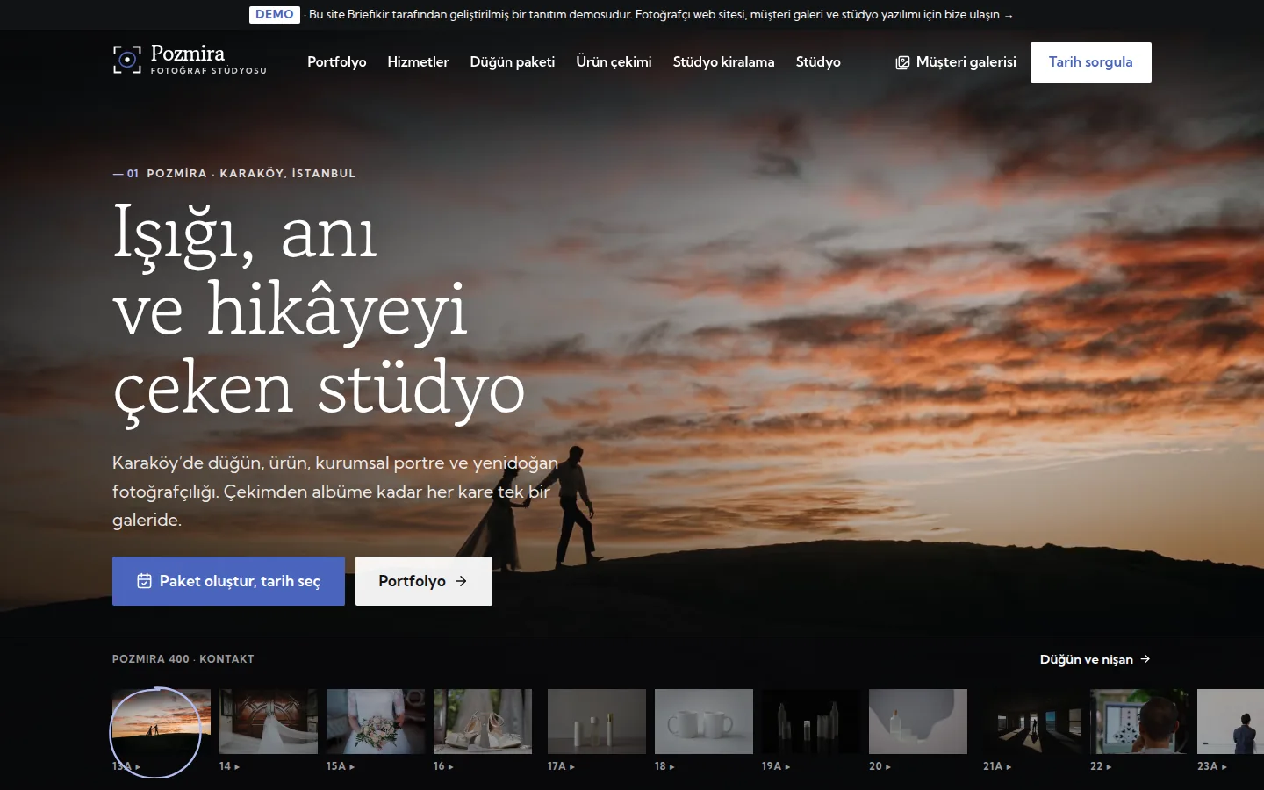
Task: Click the 'POZMIRA 400 · KONTAKT' label
Action: coord(183,659)
